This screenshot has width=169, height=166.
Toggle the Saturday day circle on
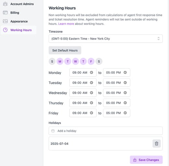[99, 61]
